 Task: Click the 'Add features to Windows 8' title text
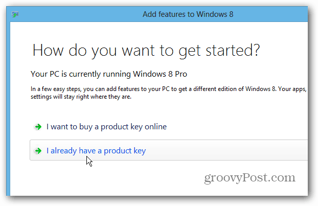[x=188, y=14]
